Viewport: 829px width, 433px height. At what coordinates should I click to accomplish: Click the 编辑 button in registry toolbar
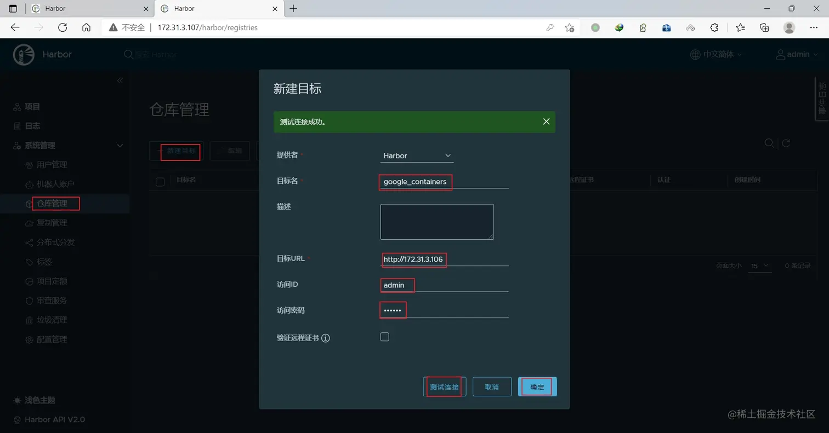[230, 151]
